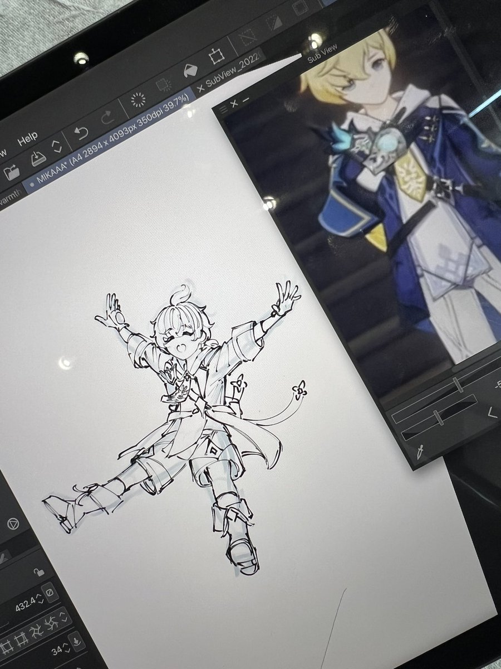
Task: Toggle the layer lock padlock icon
Action: [38, 572]
